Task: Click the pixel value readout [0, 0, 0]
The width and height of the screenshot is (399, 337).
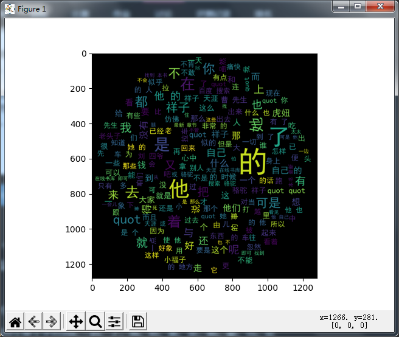Action: [349, 325]
